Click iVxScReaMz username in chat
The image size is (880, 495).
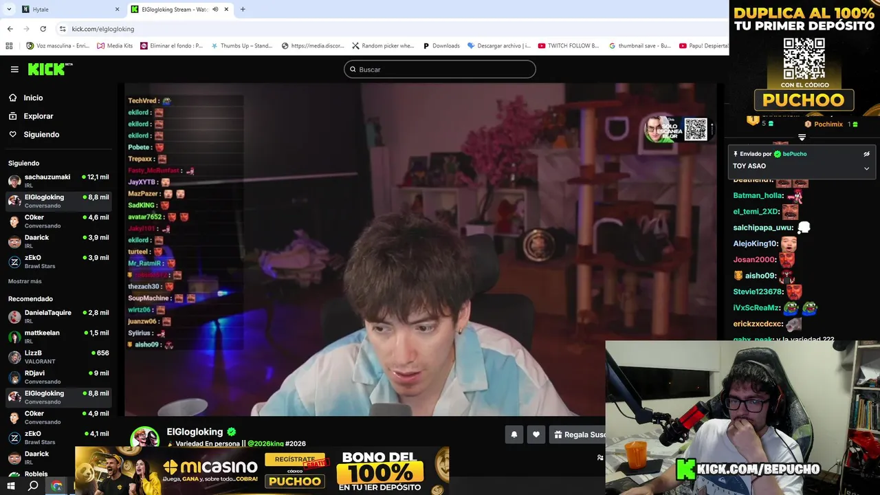point(756,308)
